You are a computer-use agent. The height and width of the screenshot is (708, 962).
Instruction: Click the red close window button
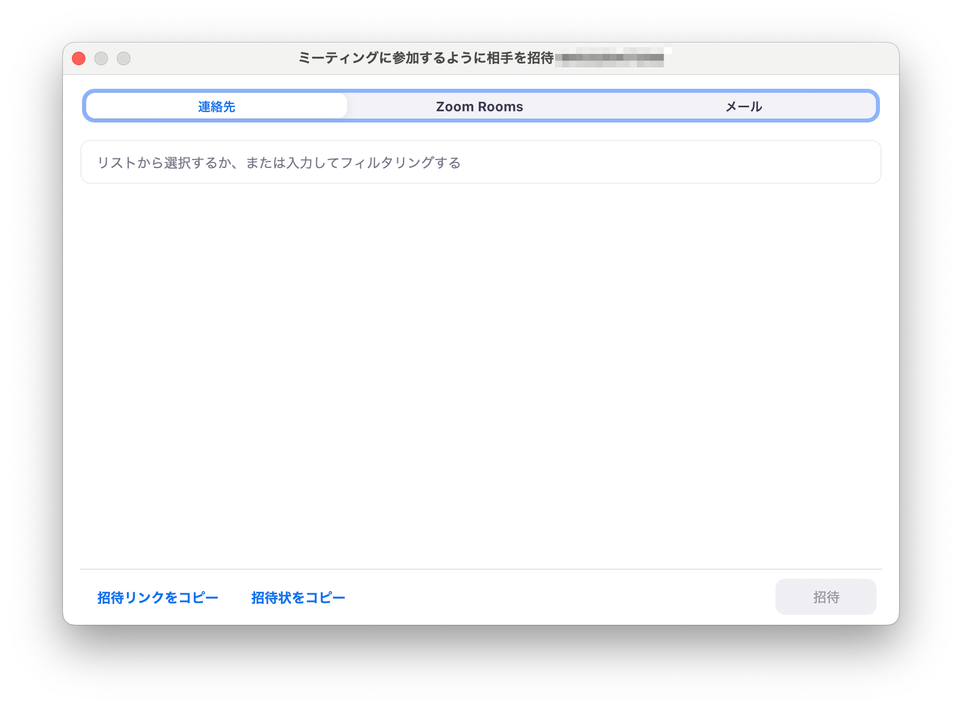pos(79,58)
